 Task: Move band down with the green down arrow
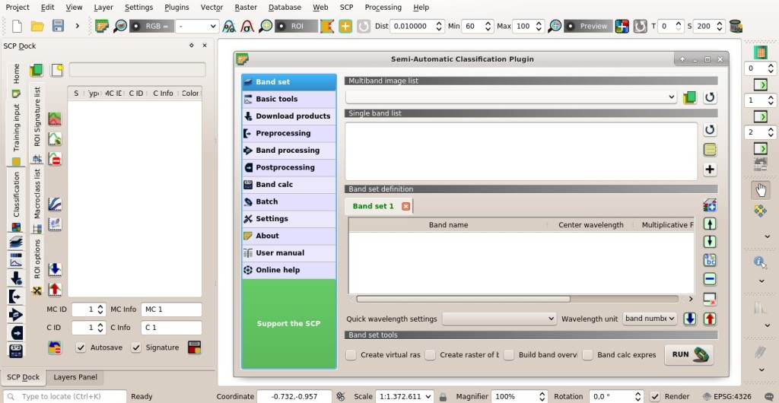[710, 243]
